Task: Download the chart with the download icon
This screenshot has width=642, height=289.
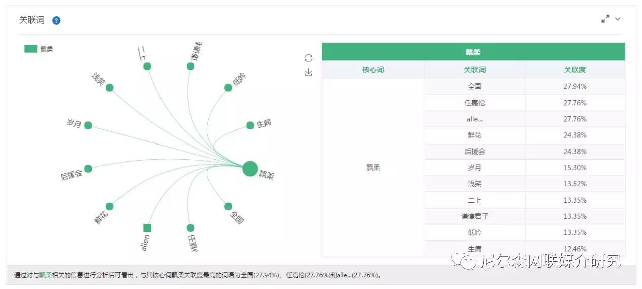Action: coord(308,73)
